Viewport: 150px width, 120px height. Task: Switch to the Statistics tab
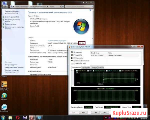tap(101, 68)
